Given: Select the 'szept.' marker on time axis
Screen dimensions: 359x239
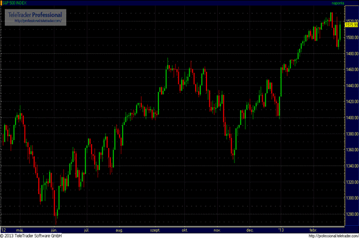Looking at the screenshot, I should (155, 229).
